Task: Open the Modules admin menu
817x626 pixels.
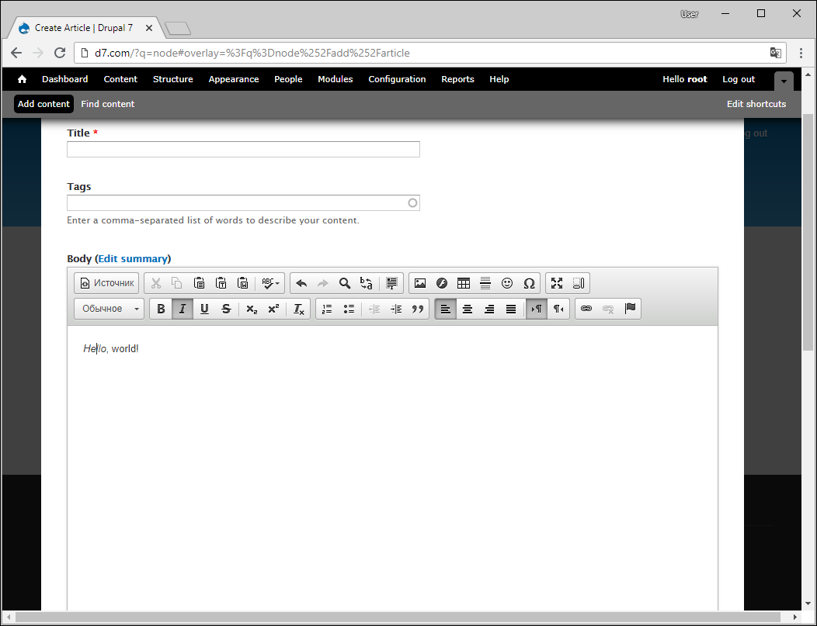Action: 335,79
